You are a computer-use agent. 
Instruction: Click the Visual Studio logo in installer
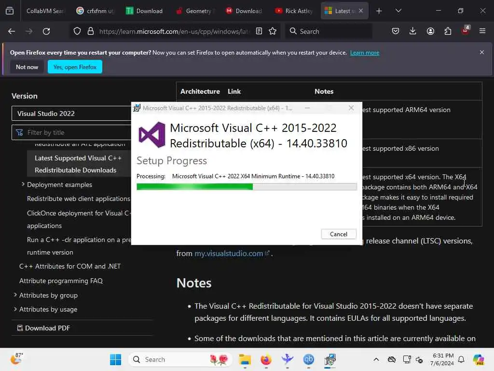pos(152,135)
